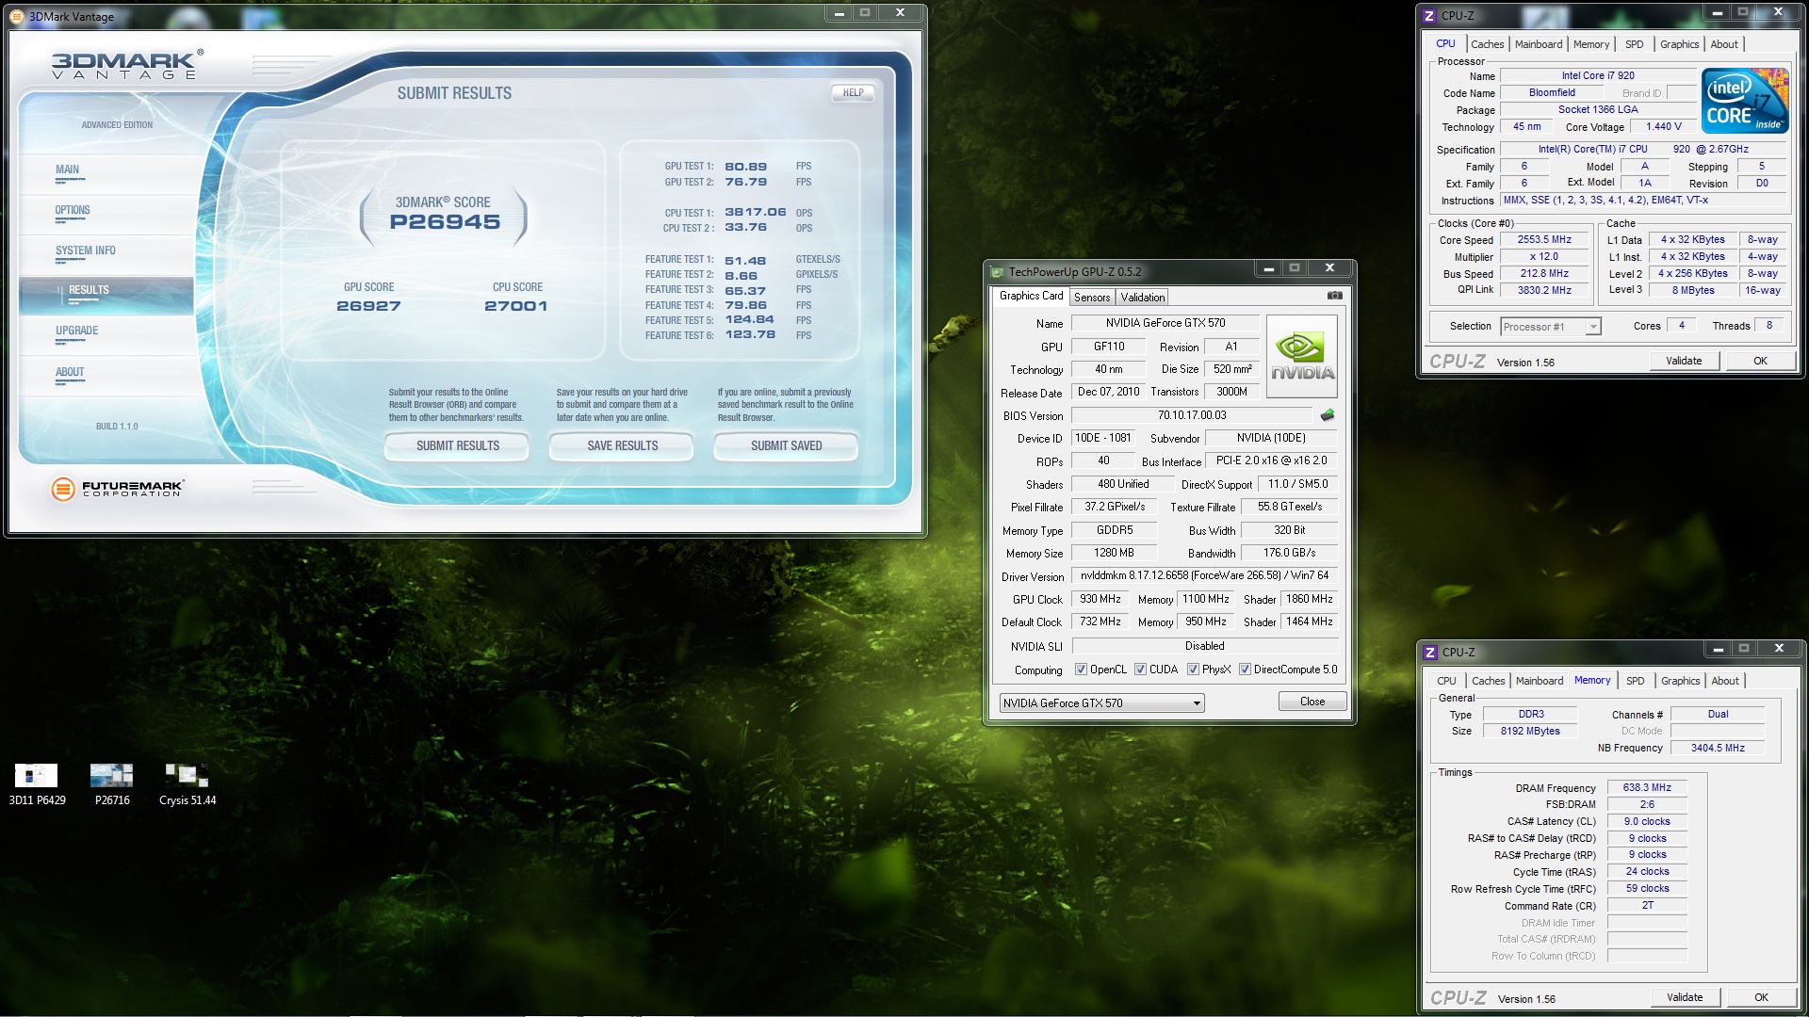This screenshot has width=1809, height=1017.
Task: Open the GPU-Z Sensors tab
Action: [x=1092, y=298]
